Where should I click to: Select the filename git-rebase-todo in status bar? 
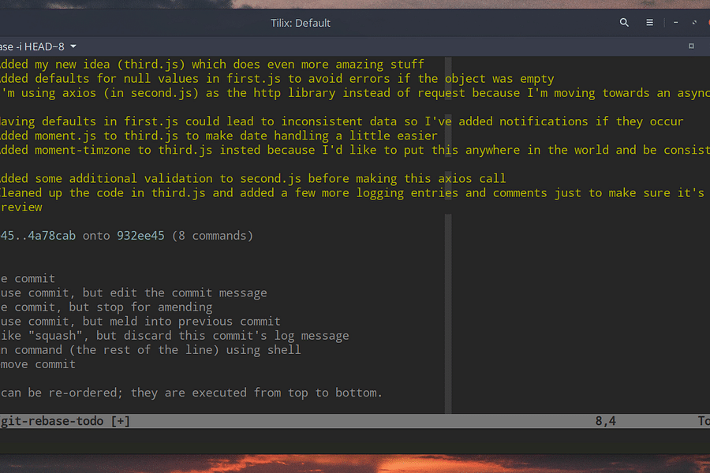51,421
